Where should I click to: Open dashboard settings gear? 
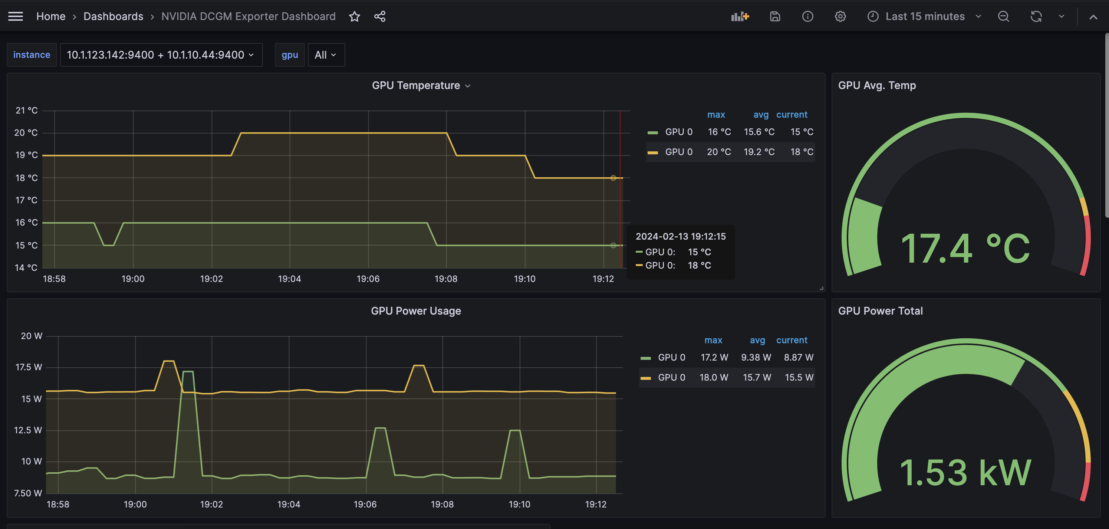[x=840, y=16]
